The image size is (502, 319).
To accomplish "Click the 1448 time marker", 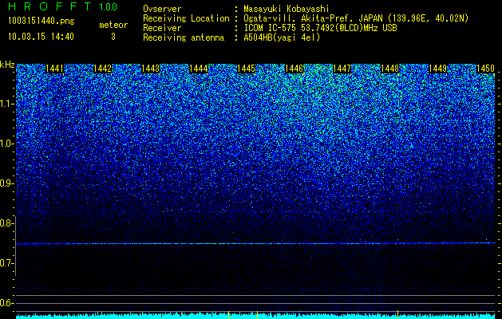I will point(390,69).
